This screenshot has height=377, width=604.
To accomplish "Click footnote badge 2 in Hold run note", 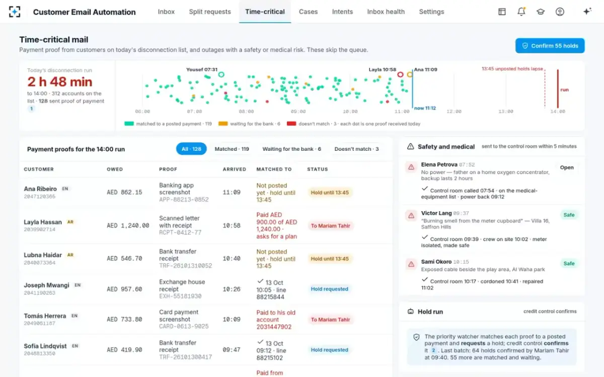I will (x=434, y=351).
